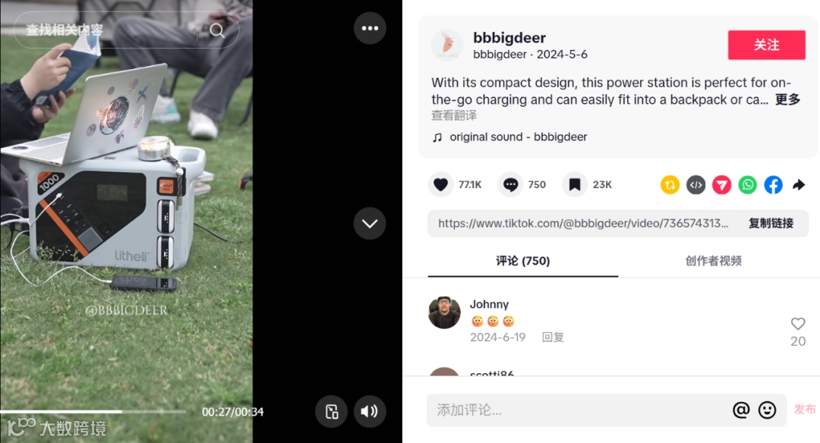The width and height of the screenshot is (820, 443).
Task: Click the red 关注 follow button
Action: click(x=767, y=45)
